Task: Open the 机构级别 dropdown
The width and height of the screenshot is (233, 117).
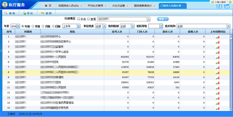Action: pos(133,26)
